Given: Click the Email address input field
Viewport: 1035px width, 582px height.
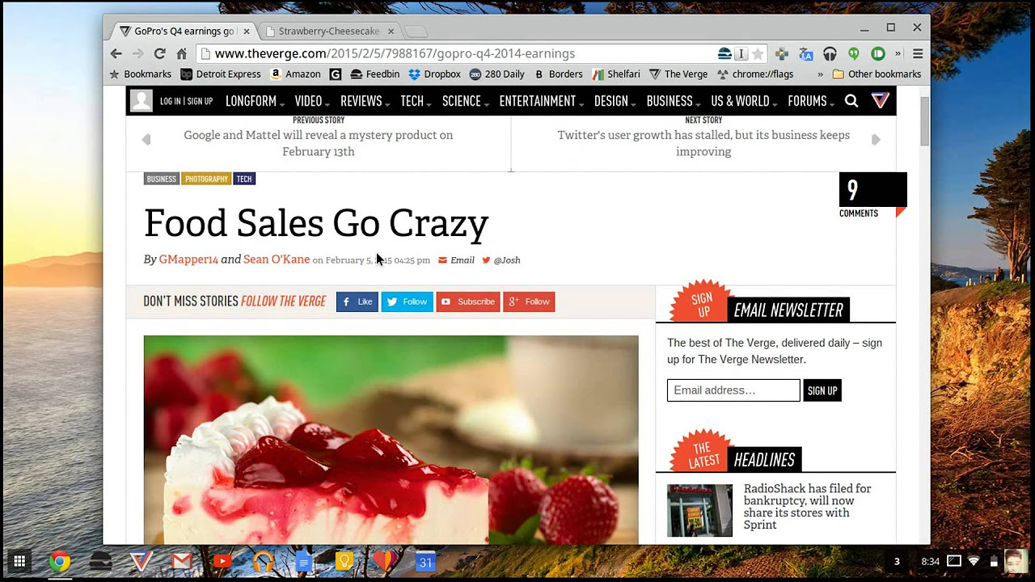Looking at the screenshot, I should 733,390.
